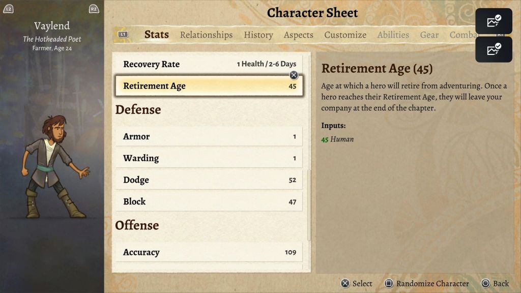Click the circle Back button icon
521x293 pixels.
[x=485, y=283]
